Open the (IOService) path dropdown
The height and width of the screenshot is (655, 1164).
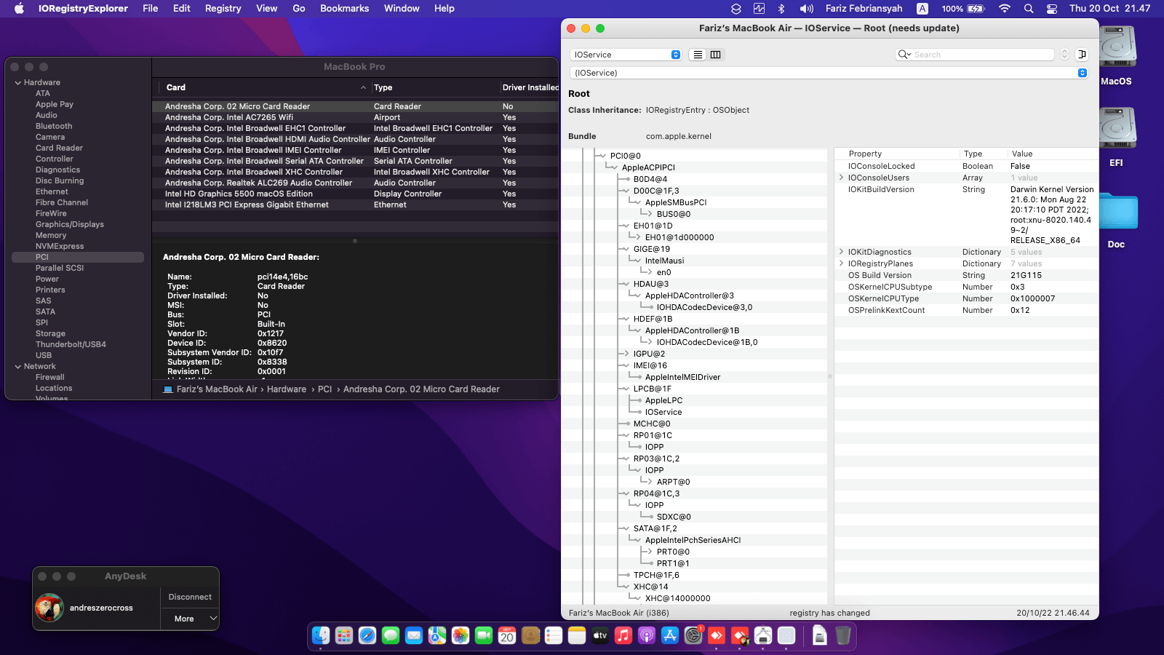[x=829, y=73]
